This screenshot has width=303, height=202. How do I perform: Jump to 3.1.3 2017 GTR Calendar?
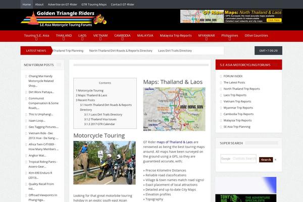tap(99, 124)
